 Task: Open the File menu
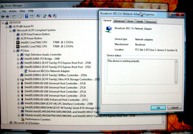(x=4, y=11)
